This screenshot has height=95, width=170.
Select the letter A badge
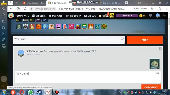pyautogui.click(x=65, y=26)
